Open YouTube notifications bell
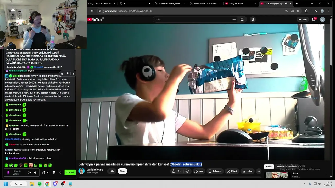The width and height of the screenshot is (335, 188). pos(314,19)
